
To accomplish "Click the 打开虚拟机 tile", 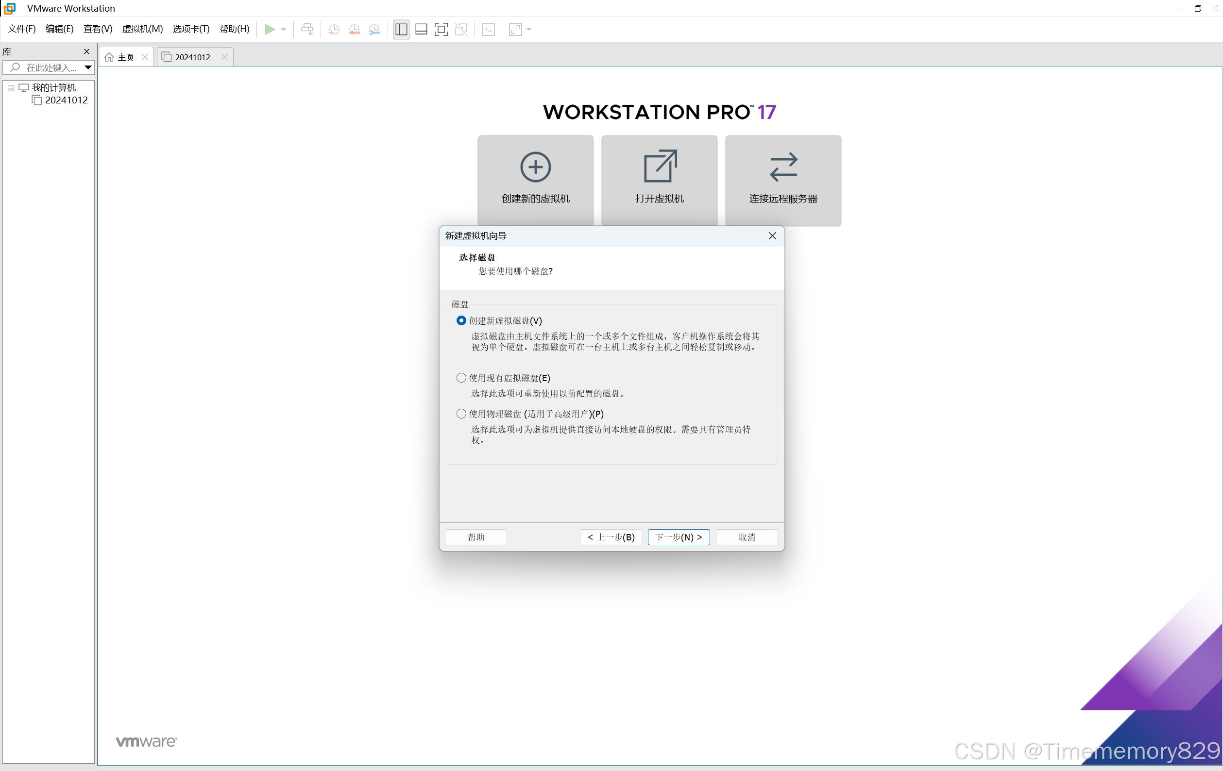I will (659, 180).
